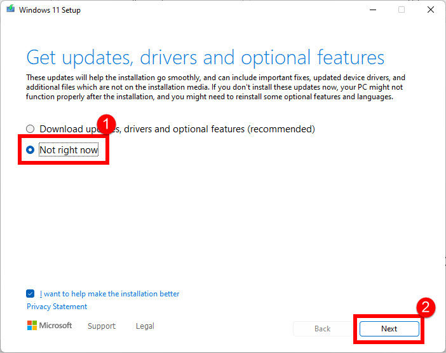Click the disabled maximize button in title bar
Image resolution: width=446 pixels, height=353 pixels.
[402, 10]
